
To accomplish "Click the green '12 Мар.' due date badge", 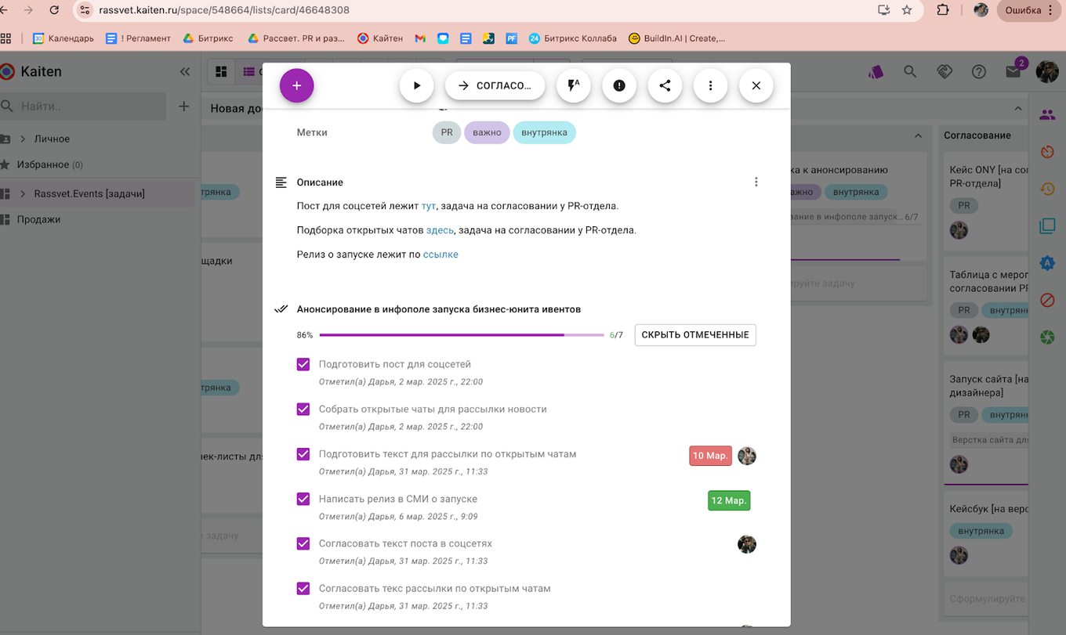I will click(729, 500).
